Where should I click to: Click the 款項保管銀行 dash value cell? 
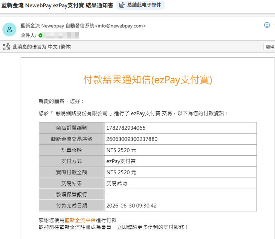tap(180, 194)
